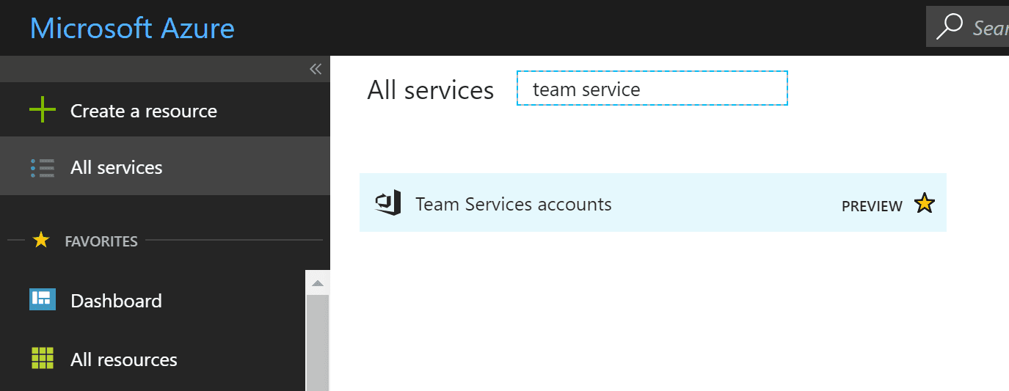Click the green plus Create icon
This screenshot has height=391, width=1009.
43,111
